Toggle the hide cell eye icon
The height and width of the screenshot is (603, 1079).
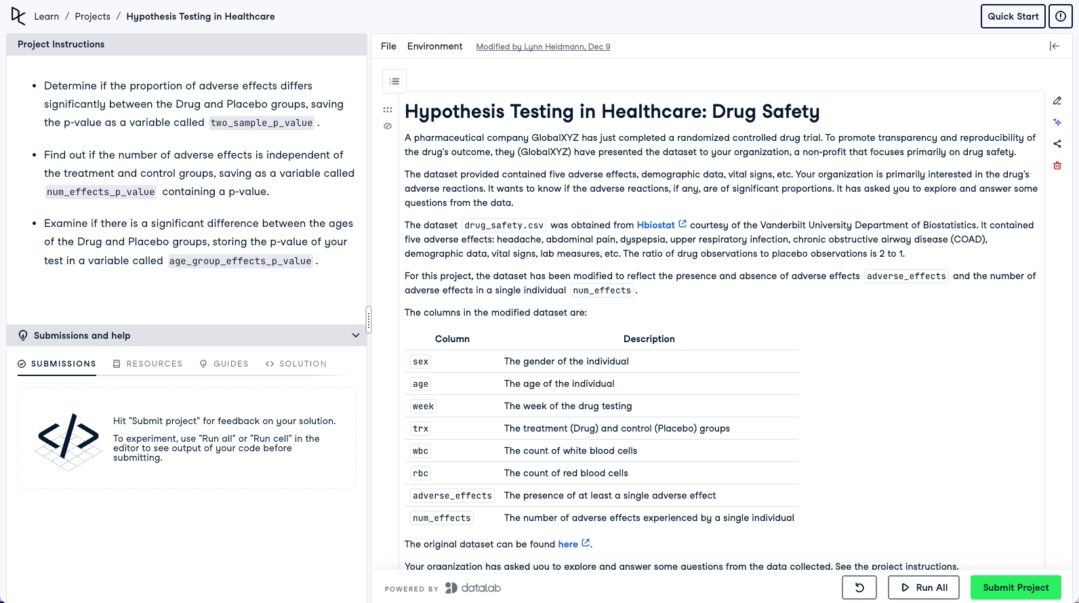tap(388, 126)
